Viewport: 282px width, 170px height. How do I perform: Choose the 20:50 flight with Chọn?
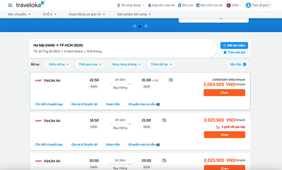point(224,168)
